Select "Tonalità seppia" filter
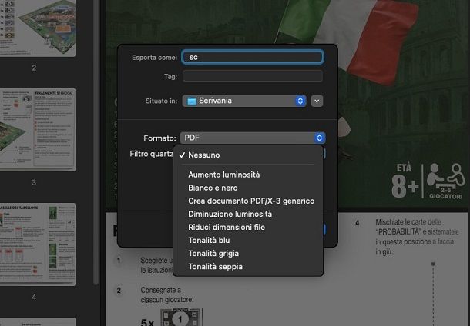This screenshot has width=470, height=326. click(215, 266)
